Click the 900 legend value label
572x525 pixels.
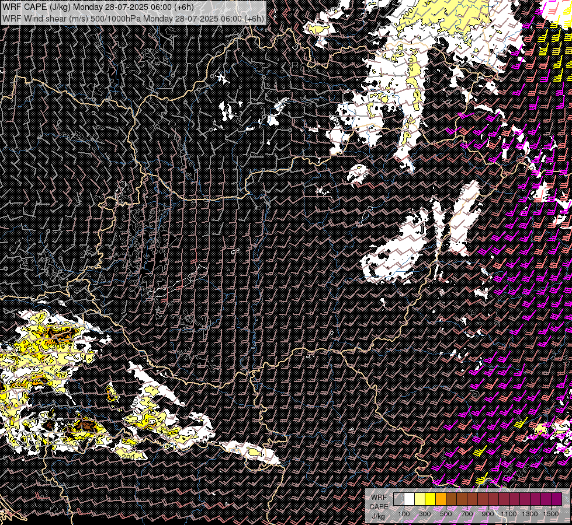tap(488, 514)
